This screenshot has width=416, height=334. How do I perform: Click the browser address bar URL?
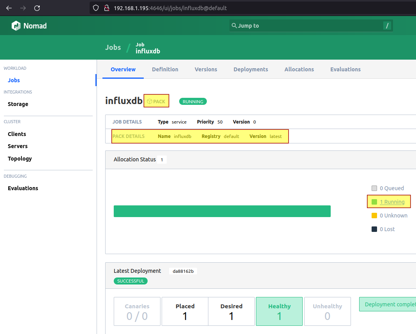170,8
